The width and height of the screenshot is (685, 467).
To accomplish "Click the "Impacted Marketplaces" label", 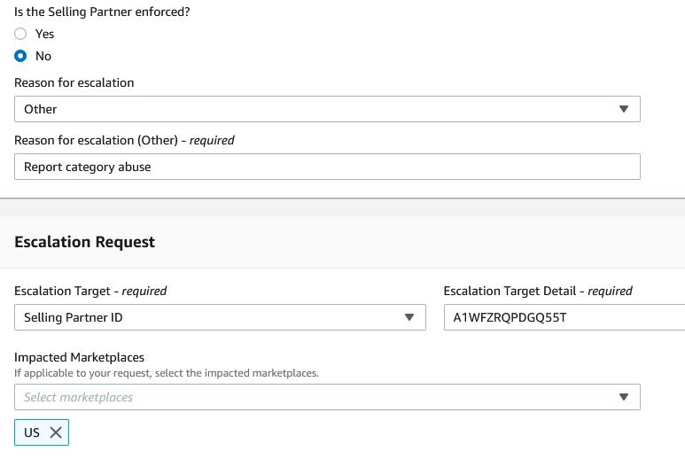I will 79,357.
